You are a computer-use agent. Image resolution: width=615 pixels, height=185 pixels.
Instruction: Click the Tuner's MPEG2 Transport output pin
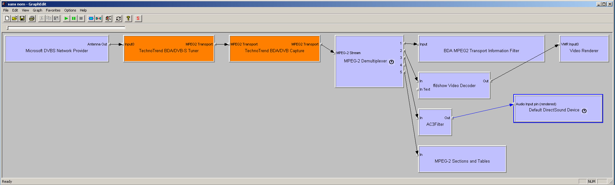[x=199, y=44]
